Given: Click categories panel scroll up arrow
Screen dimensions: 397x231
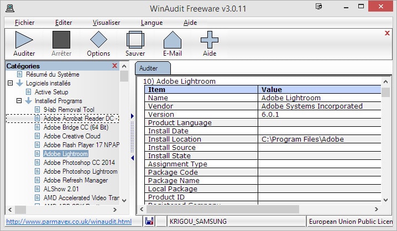Looking at the screenshot, I should [x=124, y=66].
